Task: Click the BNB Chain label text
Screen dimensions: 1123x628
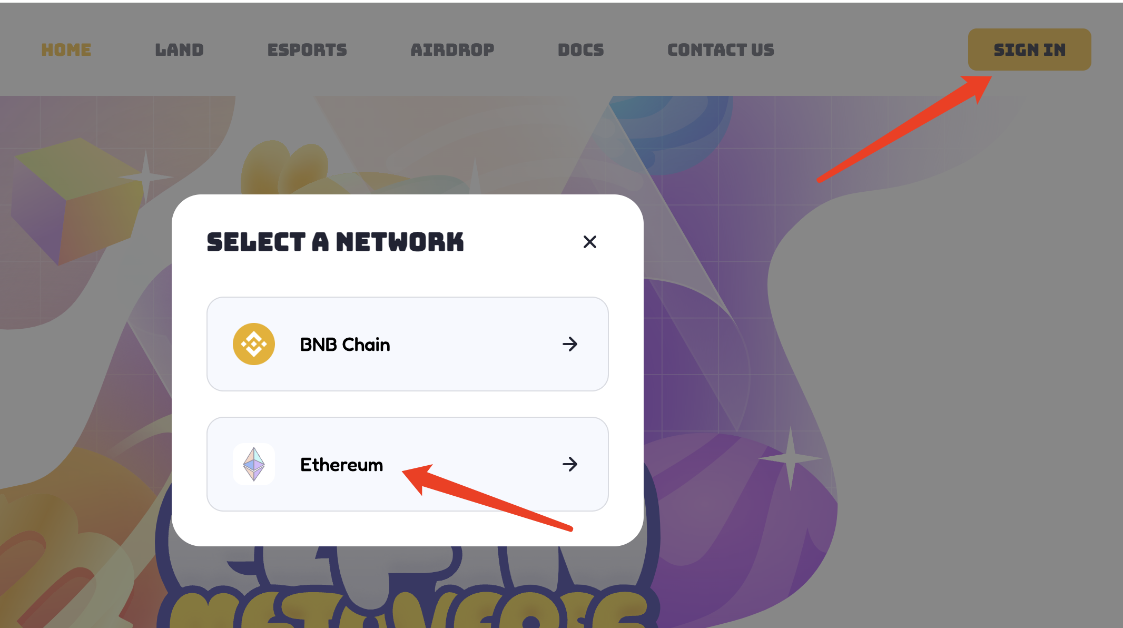Action: point(345,345)
